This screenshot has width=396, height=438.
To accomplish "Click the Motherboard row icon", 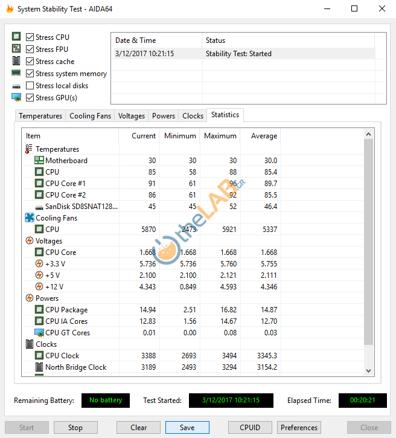I will 39,160.
